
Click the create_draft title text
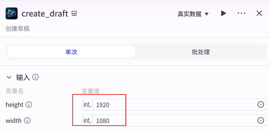(45, 14)
